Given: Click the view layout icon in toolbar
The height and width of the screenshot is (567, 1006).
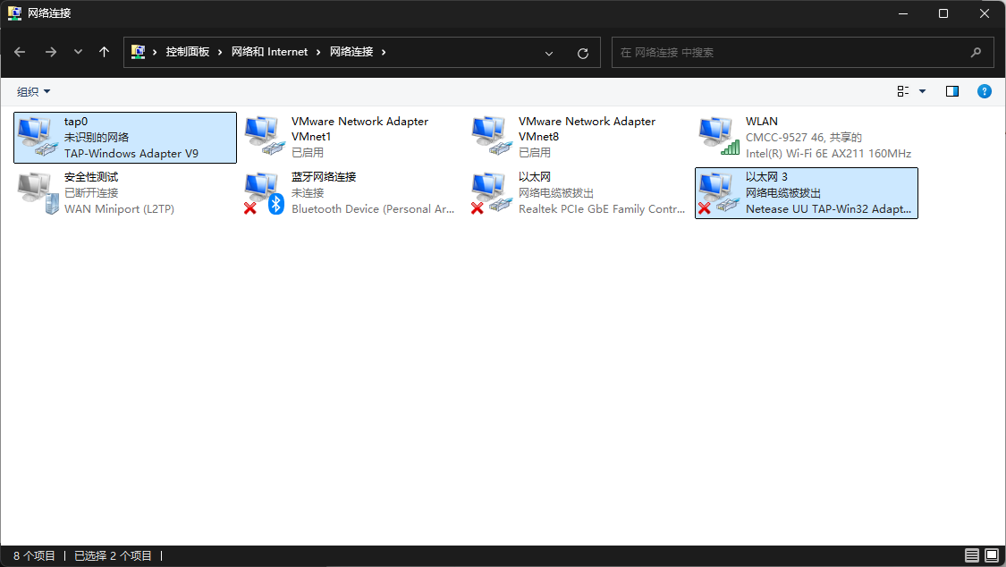Looking at the screenshot, I should pyautogui.click(x=902, y=91).
